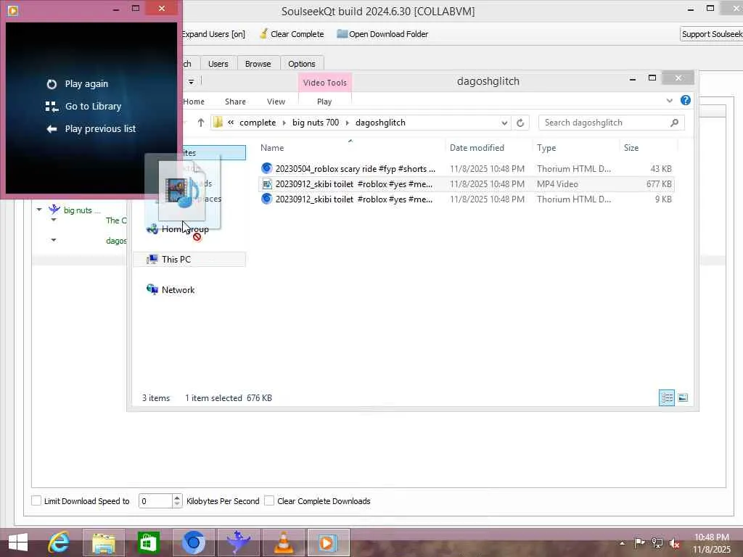This screenshot has height=557, width=743.
Task: Go to Library in media player
Action: pos(83,106)
